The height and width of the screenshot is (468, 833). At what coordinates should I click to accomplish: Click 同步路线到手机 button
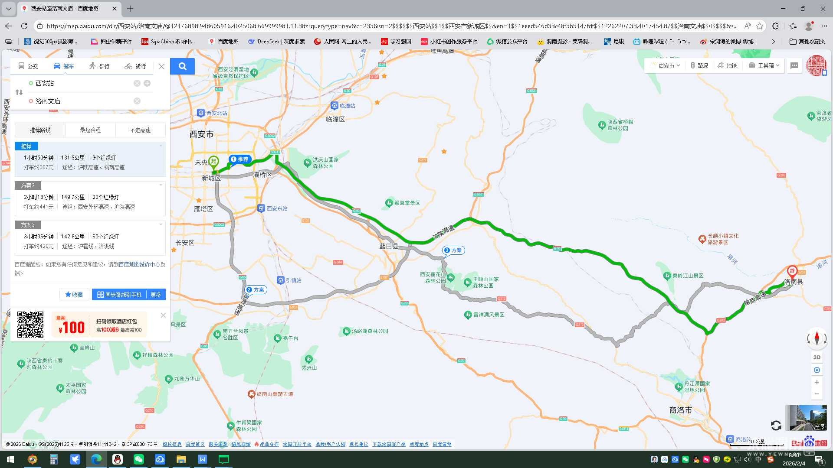point(119,295)
